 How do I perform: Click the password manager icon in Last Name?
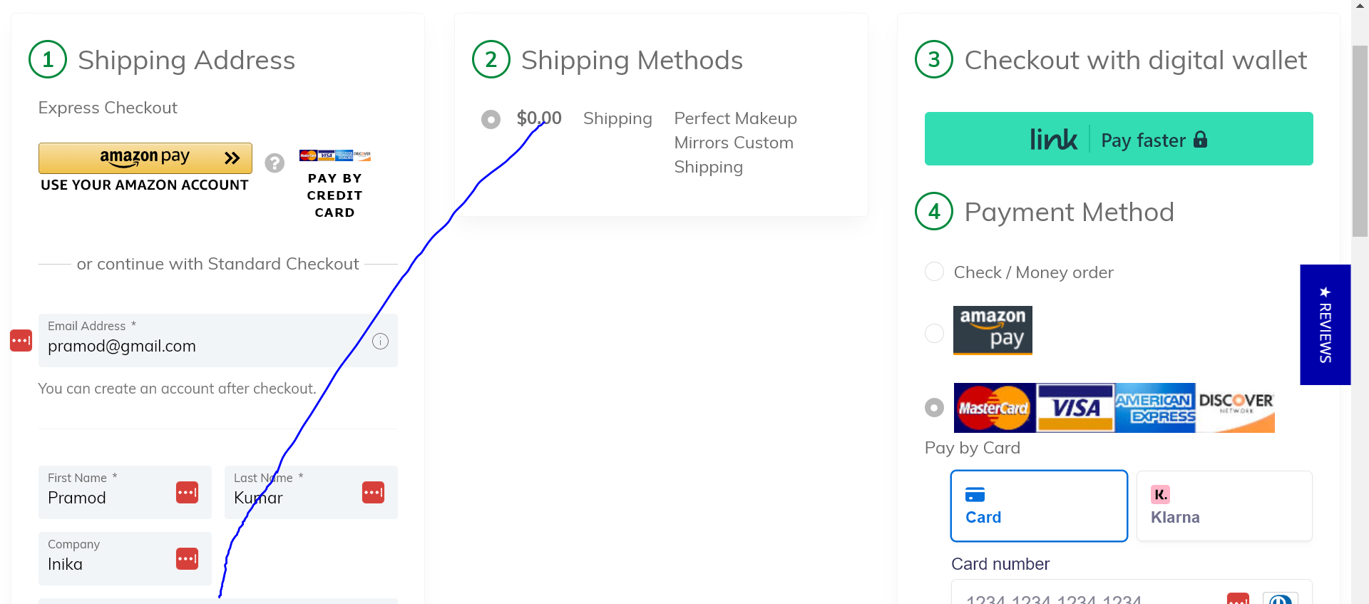tap(373, 492)
